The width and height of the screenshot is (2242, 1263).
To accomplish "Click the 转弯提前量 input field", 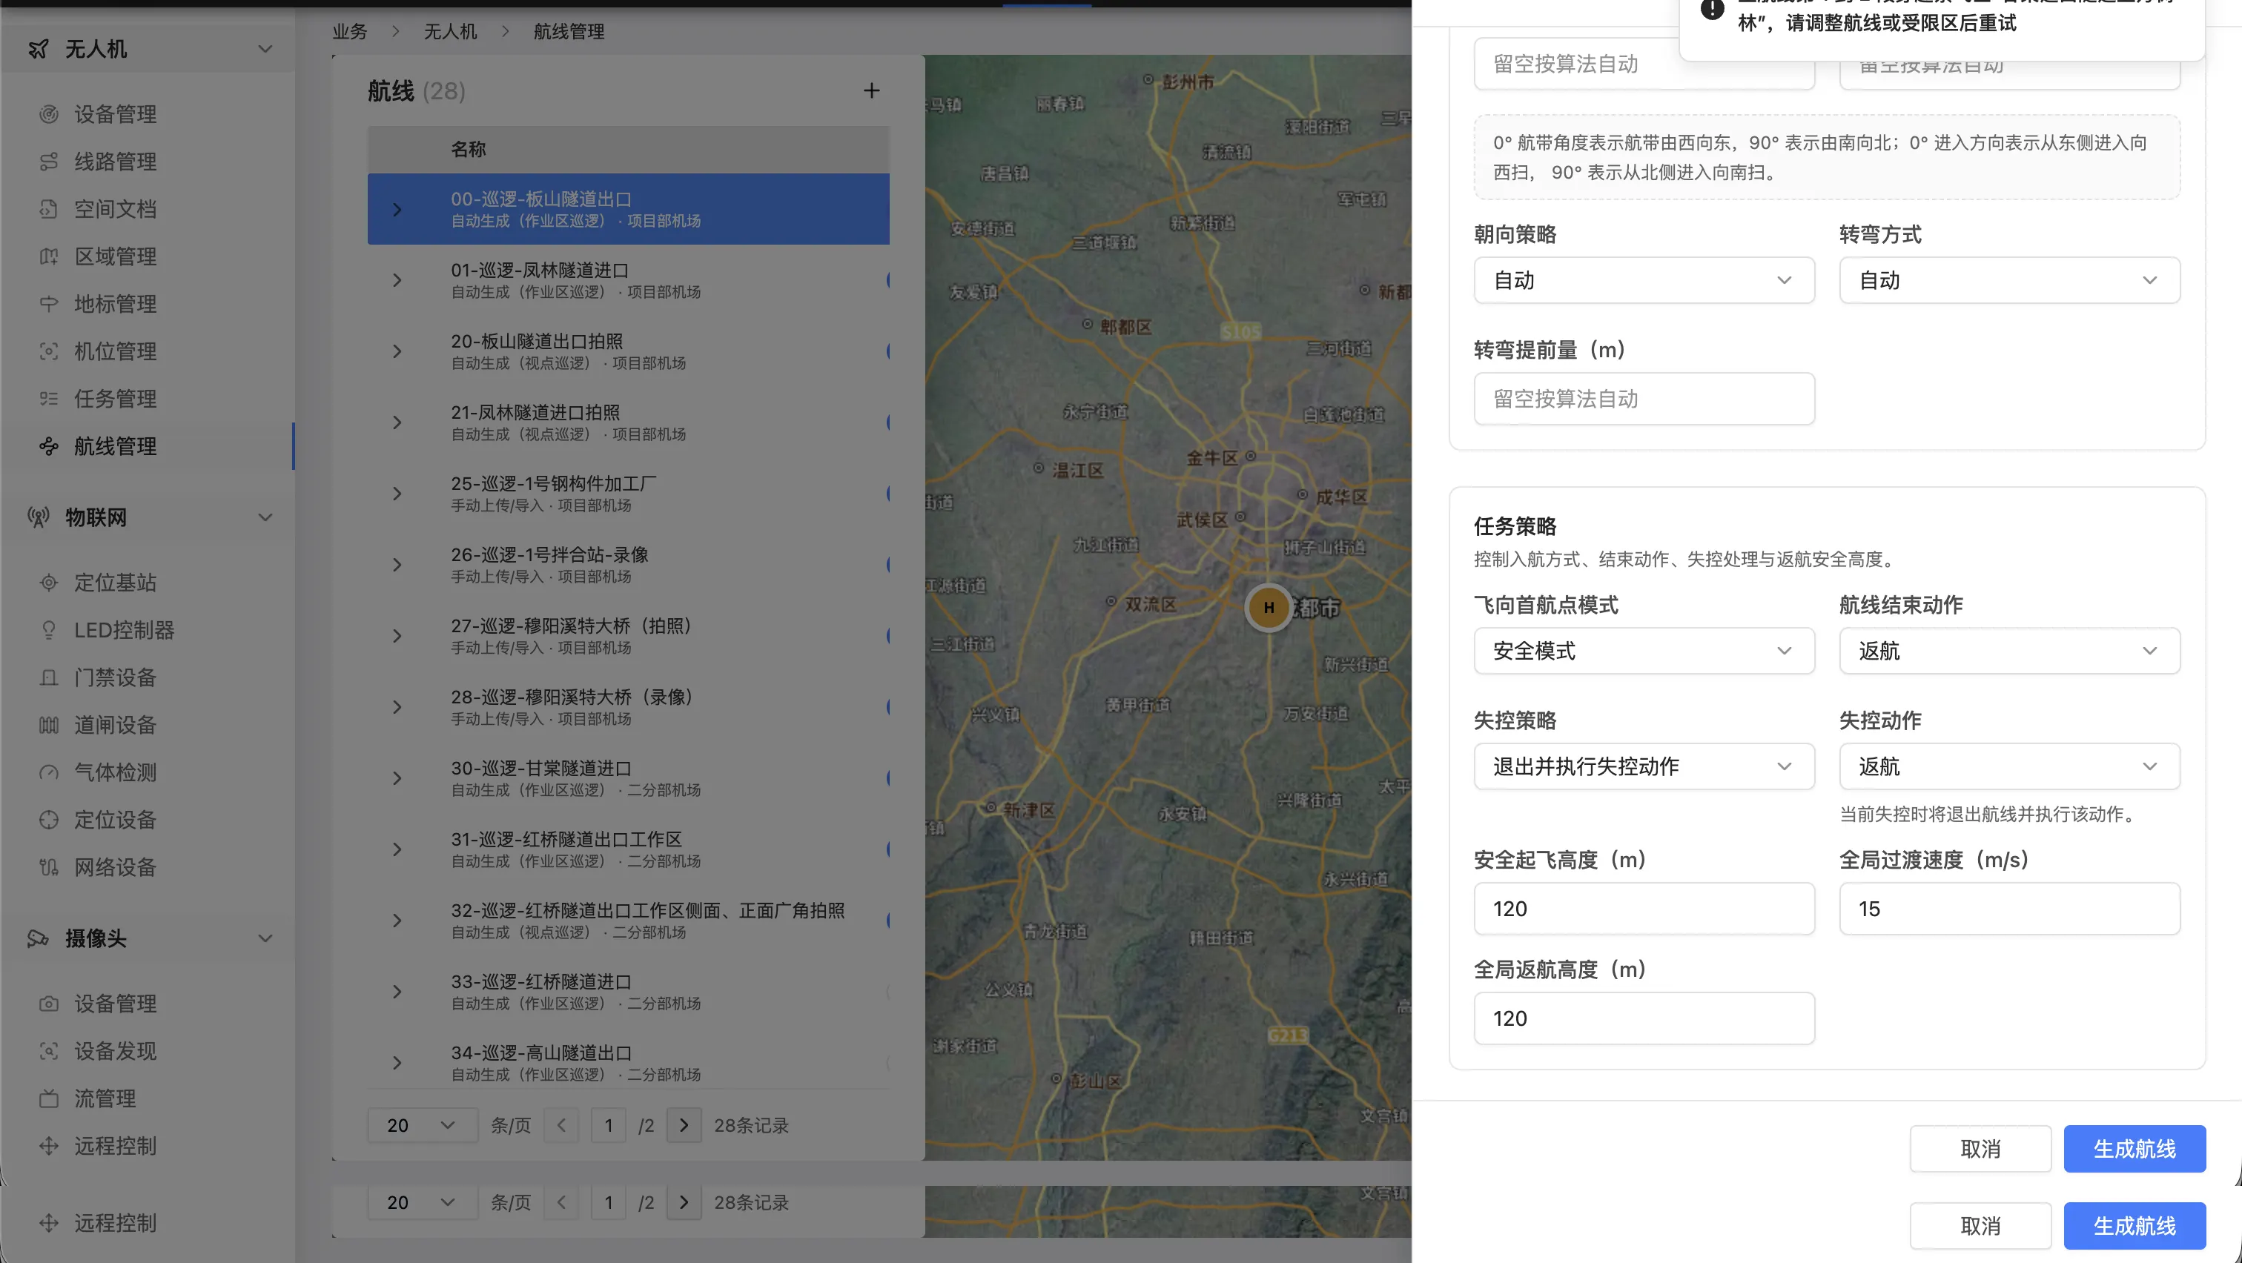I will point(1643,398).
